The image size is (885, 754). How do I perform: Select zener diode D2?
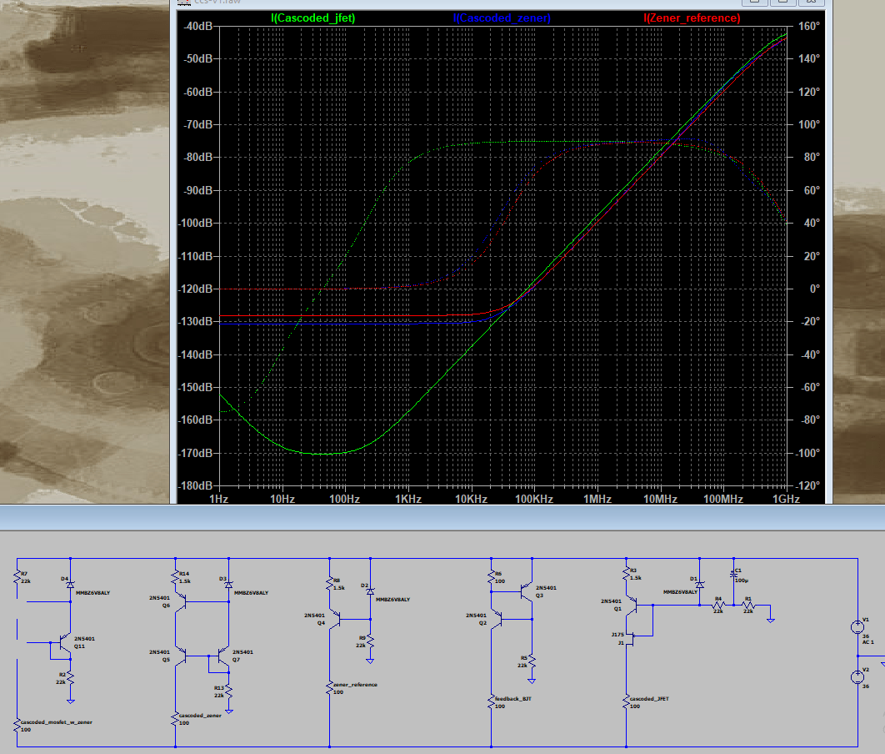point(370,591)
